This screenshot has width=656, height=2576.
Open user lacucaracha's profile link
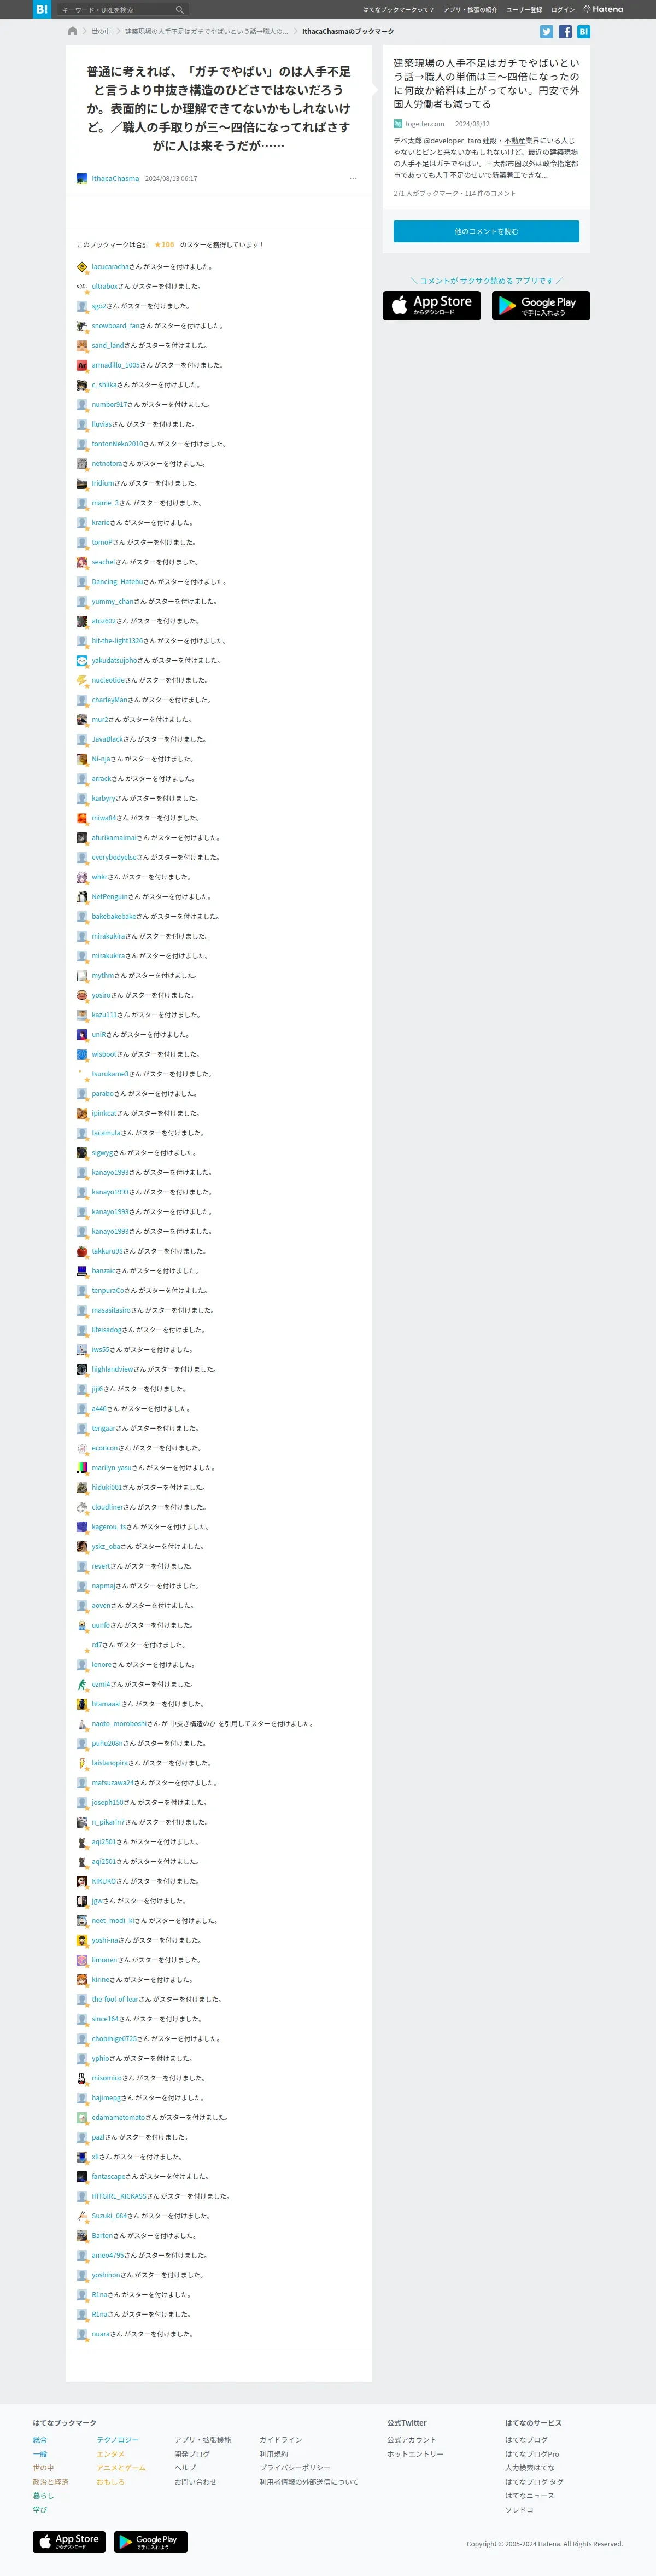pos(110,267)
